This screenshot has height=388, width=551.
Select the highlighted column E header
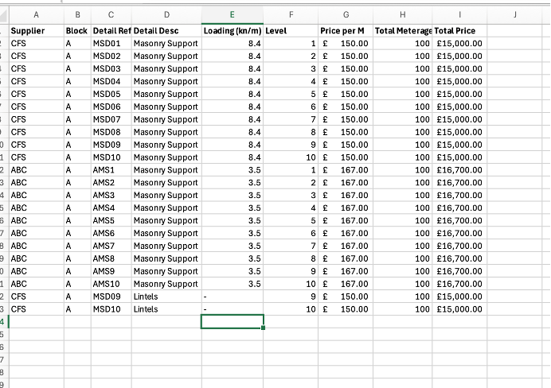(233, 15)
